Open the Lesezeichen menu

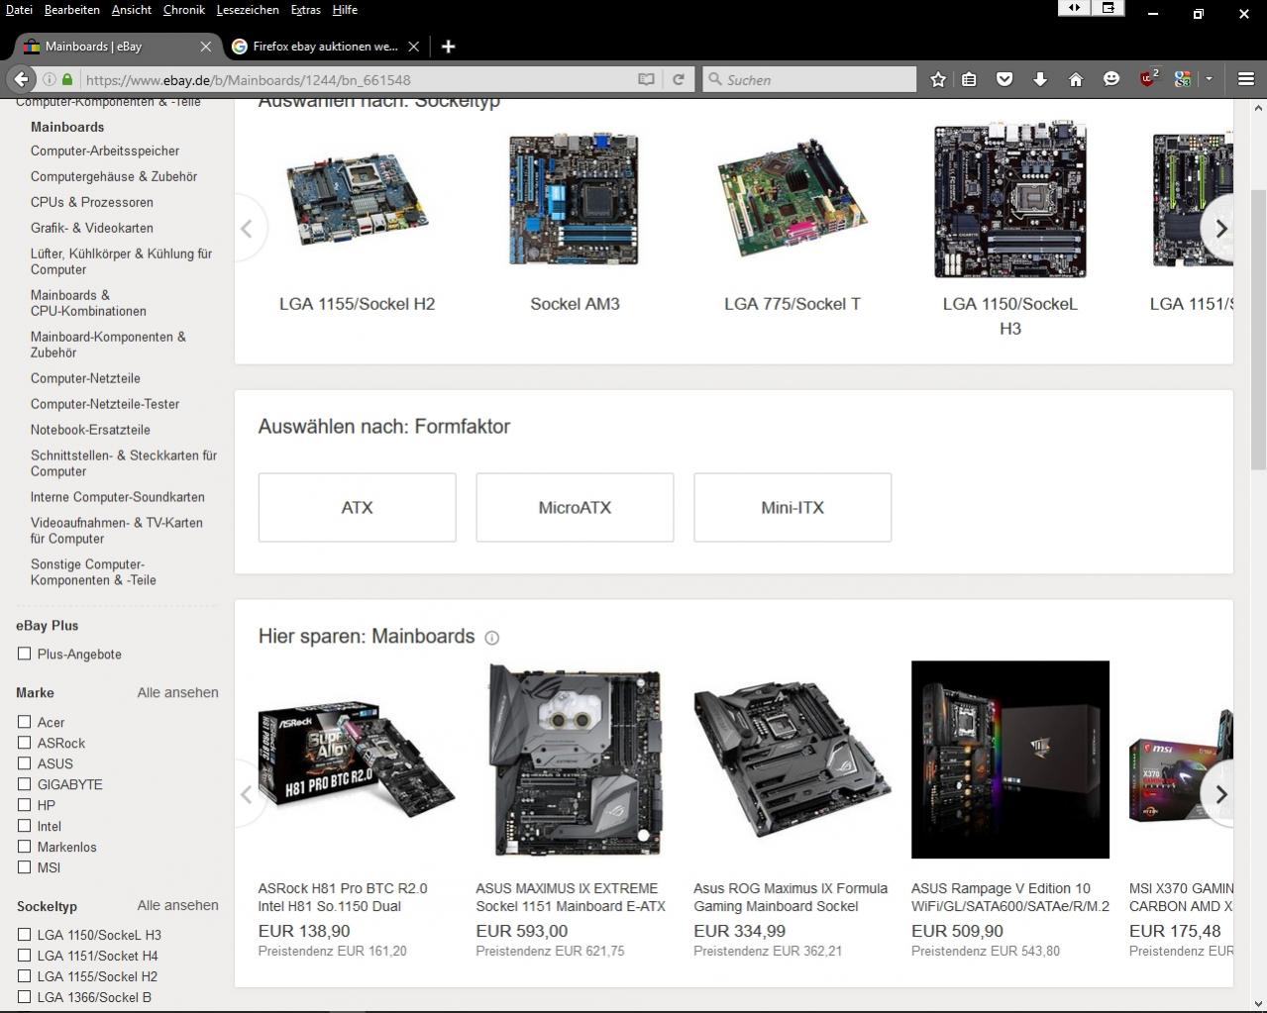(x=248, y=10)
